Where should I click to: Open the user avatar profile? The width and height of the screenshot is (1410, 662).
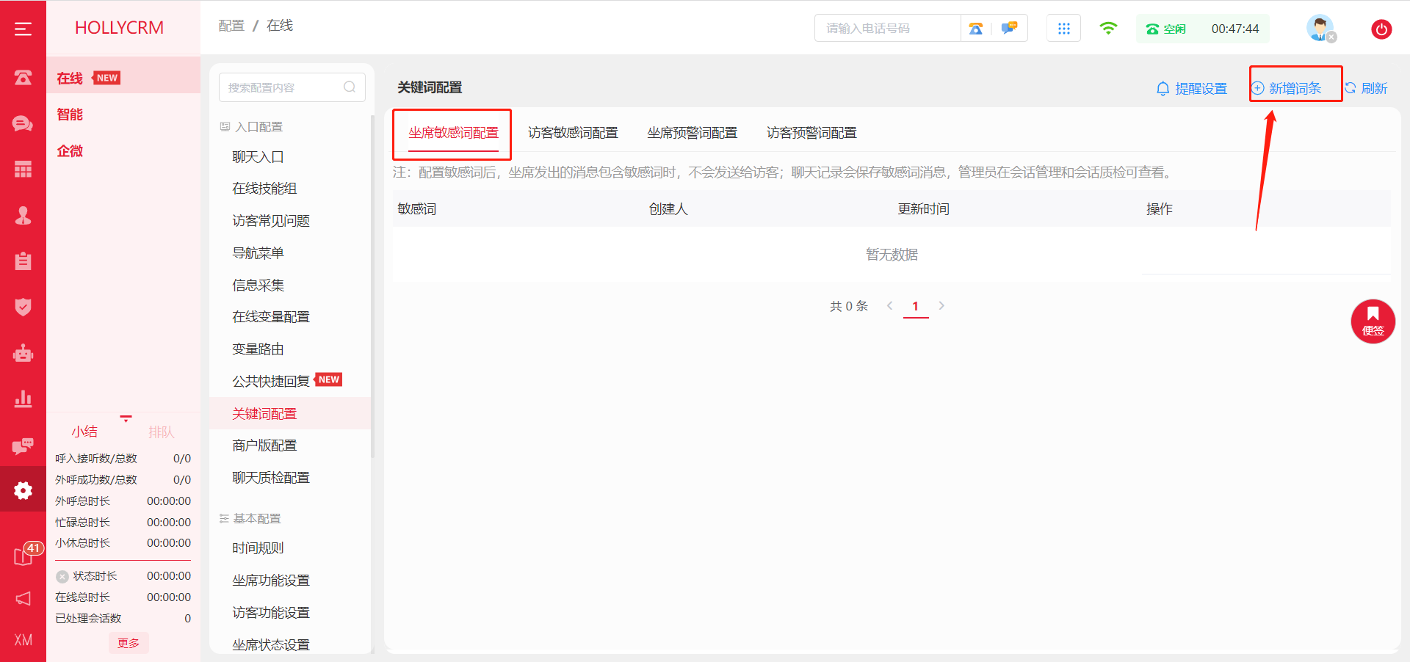point(1320,29)
